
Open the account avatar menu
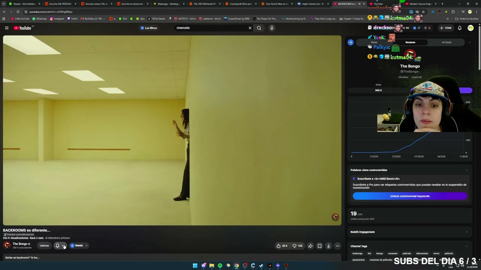[x=470, y=28]
